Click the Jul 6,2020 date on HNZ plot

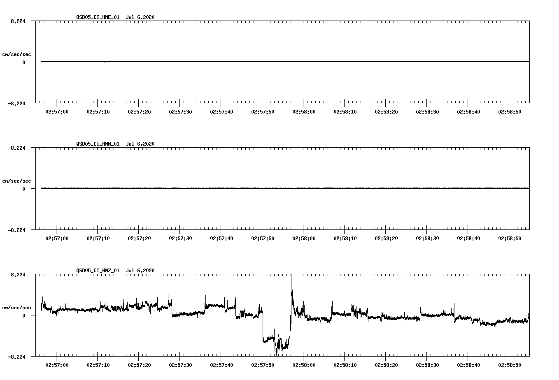pyautogui.click(x=140, y=271)
